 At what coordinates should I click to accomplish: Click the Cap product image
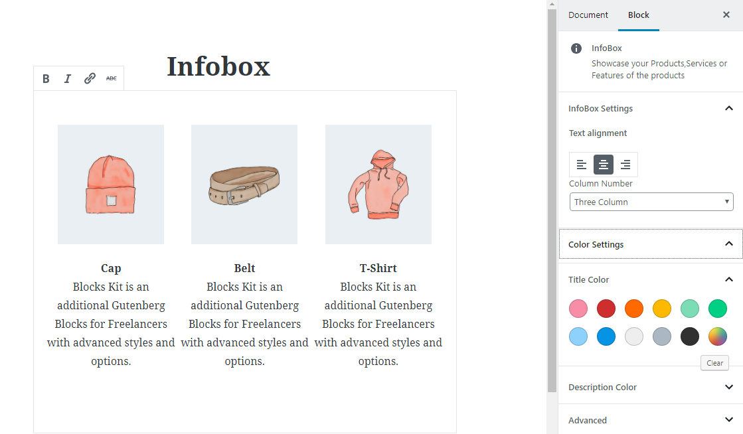click(x=111, y=184)
